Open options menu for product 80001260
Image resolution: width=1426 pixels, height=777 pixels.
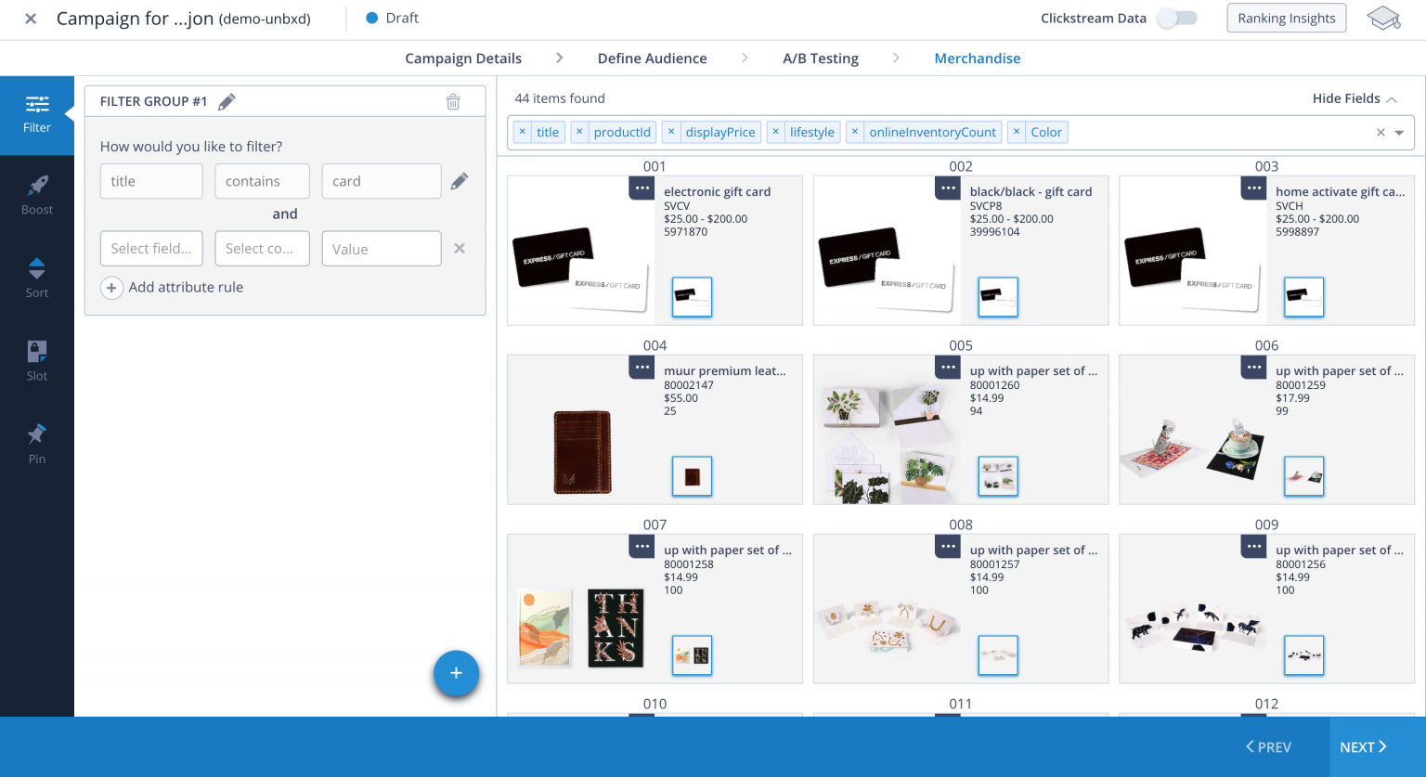[948, 367]
